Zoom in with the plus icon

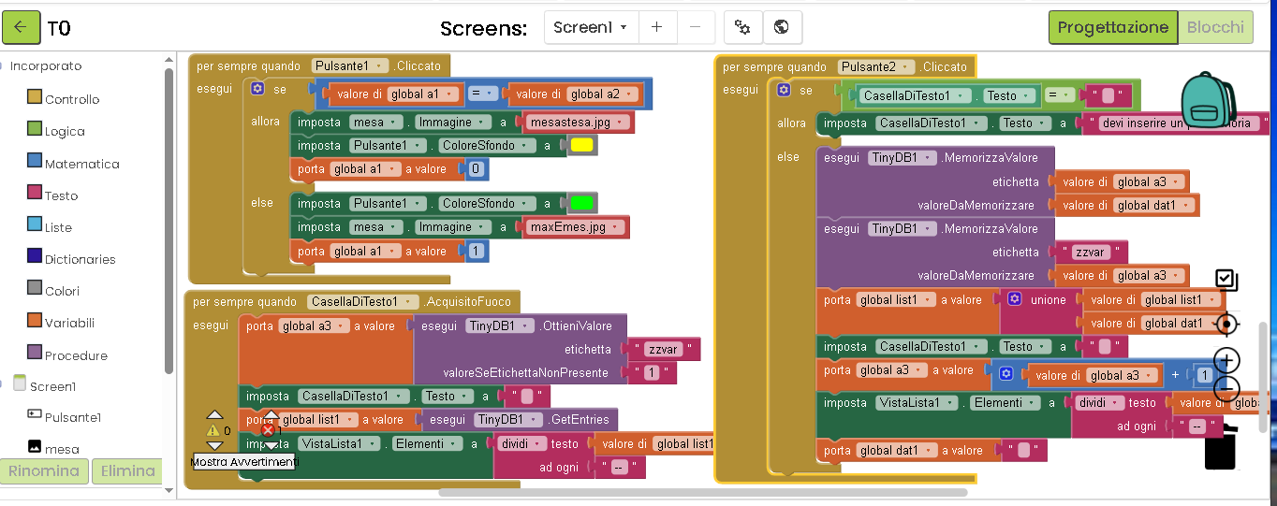point(1226,360)
